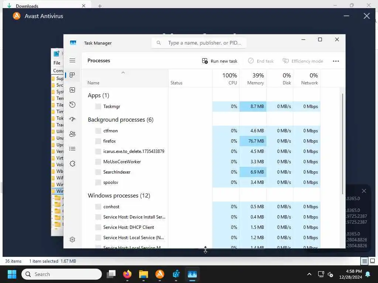Viewport: 378px width, 283px height.
Task: Select Service Host: Local Service (N... row
Action: click(201, 238)
